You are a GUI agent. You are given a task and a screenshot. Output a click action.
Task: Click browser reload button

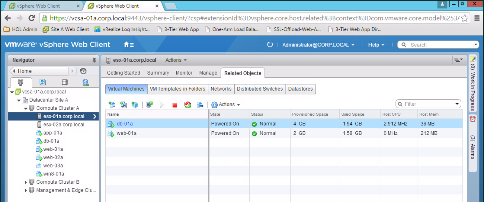[31, 18]
